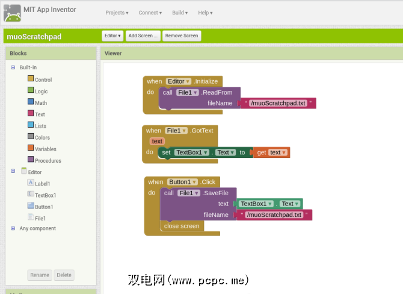Select the close screen block

coord(182,226)
